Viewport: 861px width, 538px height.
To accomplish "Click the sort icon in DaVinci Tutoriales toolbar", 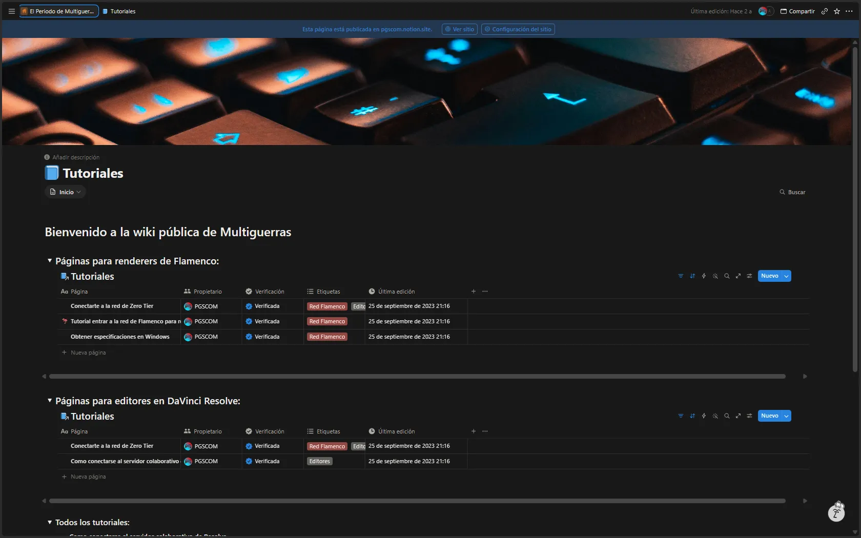I will pos(692,416).
